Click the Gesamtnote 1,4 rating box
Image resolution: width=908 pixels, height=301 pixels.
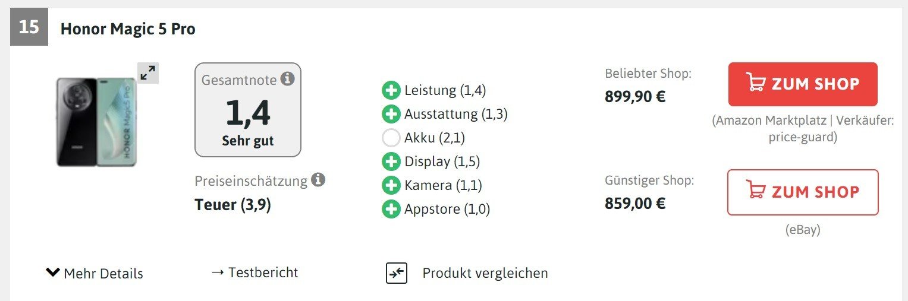coord(248,110)
